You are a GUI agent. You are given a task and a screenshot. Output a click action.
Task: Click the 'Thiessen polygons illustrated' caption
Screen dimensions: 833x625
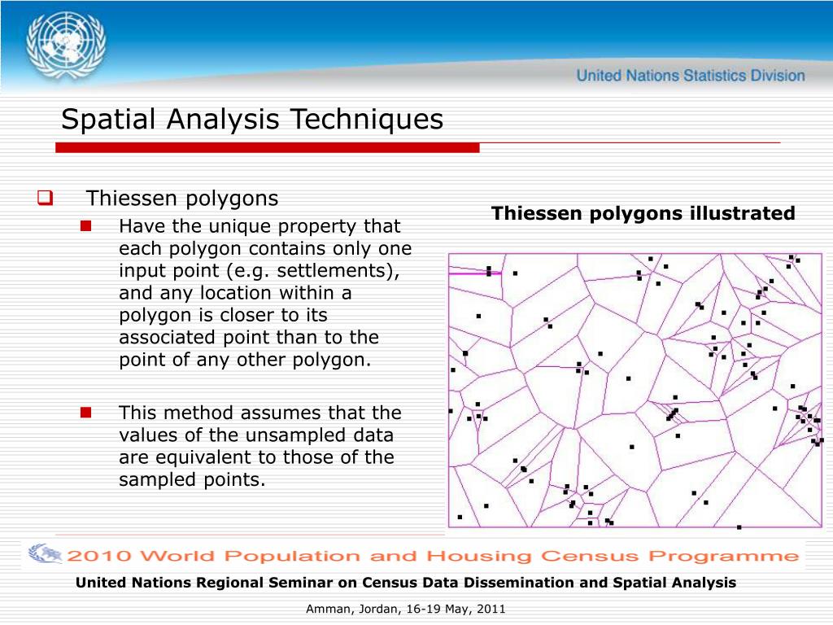pyautogui.click(x=643, y=213)
